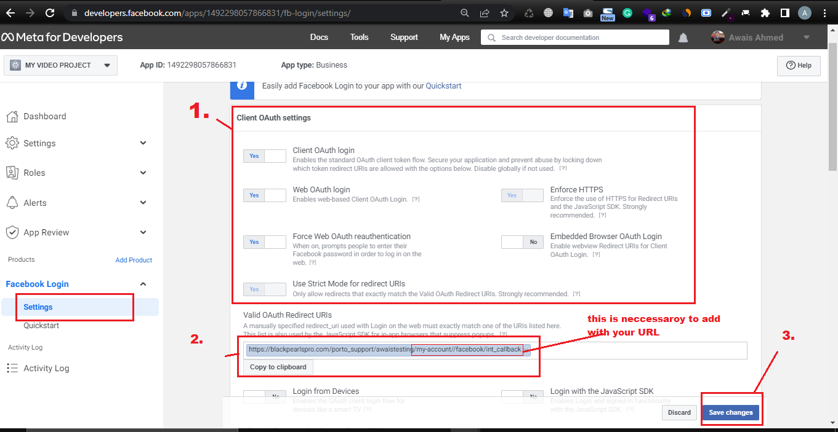This screenshot has width=838, height=432.
Task: Click the Search developer documentation field
Action: [x=575, y=37]
